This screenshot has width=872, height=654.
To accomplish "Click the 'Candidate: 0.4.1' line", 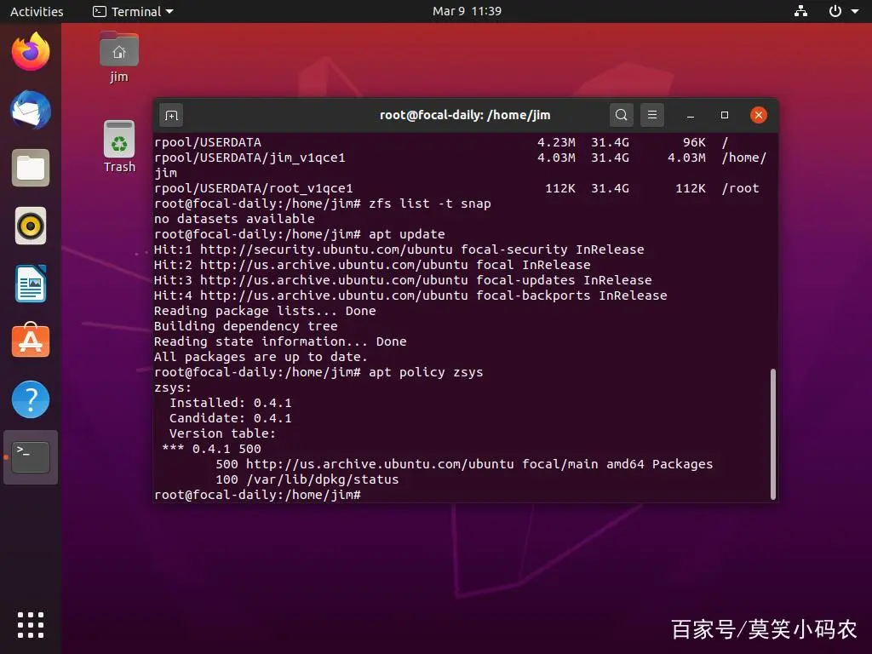I will [230, 418].
